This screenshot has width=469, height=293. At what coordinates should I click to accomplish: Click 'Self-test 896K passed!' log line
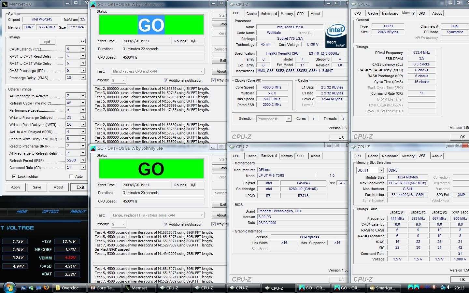click(x=112, y=249)
